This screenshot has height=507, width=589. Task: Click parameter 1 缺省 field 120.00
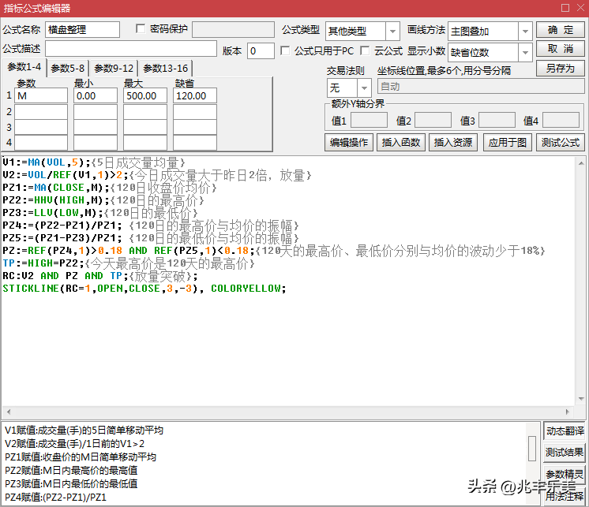[x=194, y=95]
